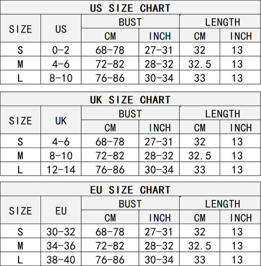
Task: Click the SIZE header in EU chart
Action: point(20,210)
